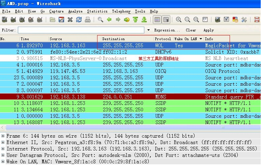Click the packet list horizontal scrollbar
Image resolution: width=261 pixels, height=165 pixels.
tap(133, 127)
